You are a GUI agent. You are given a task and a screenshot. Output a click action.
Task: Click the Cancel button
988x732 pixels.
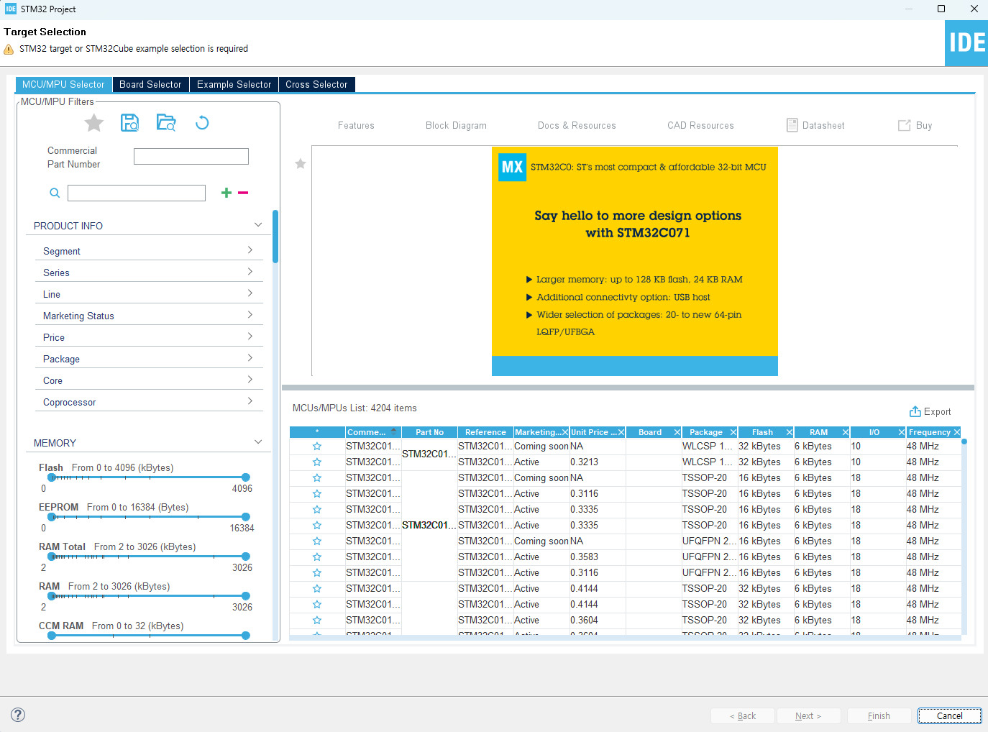click(x=950, y=715)
